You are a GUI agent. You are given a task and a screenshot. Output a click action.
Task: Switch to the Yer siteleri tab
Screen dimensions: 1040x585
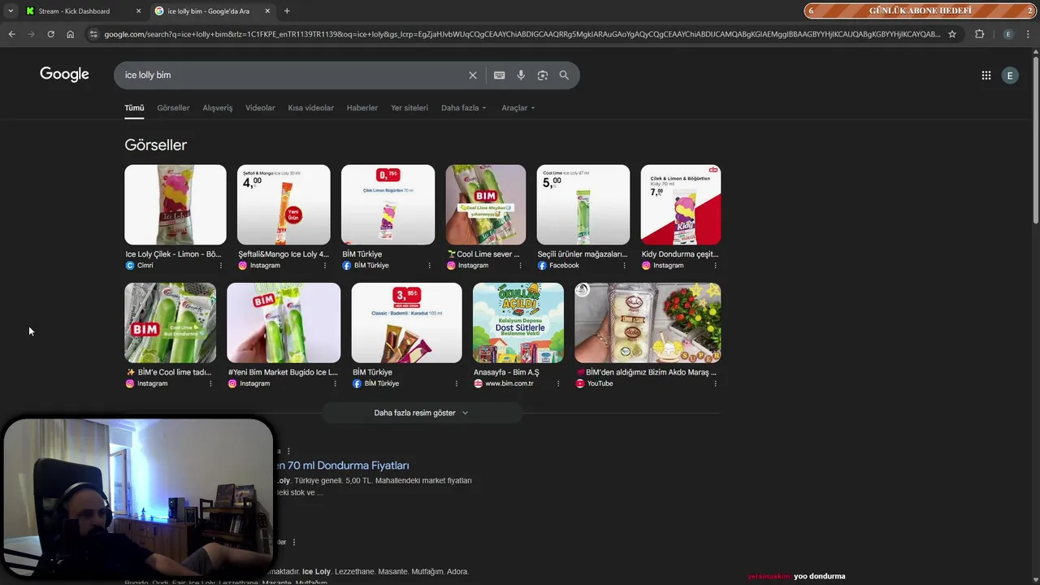point(409,107)
